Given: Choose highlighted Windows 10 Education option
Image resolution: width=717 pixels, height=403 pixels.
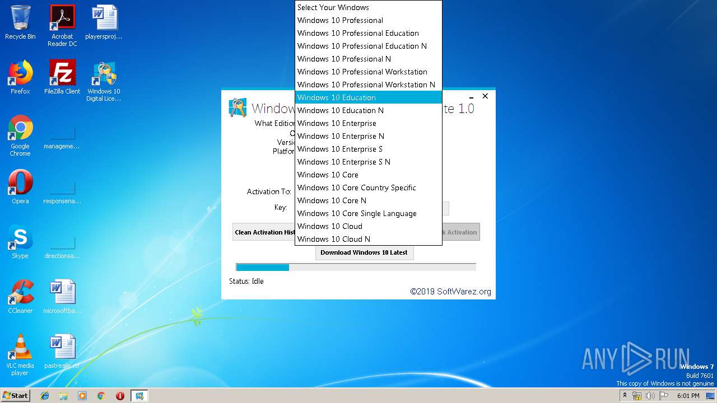Looking at the screenshot, I should tap(369, 97).
